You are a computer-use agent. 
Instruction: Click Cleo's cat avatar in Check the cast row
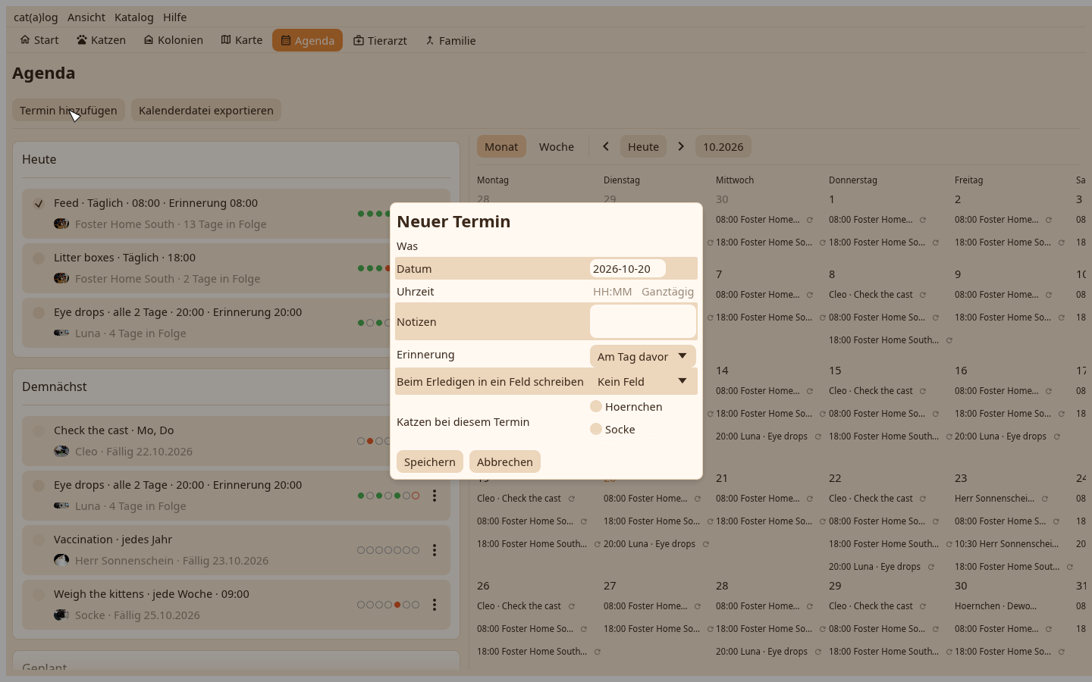click(x=61, y=452)
